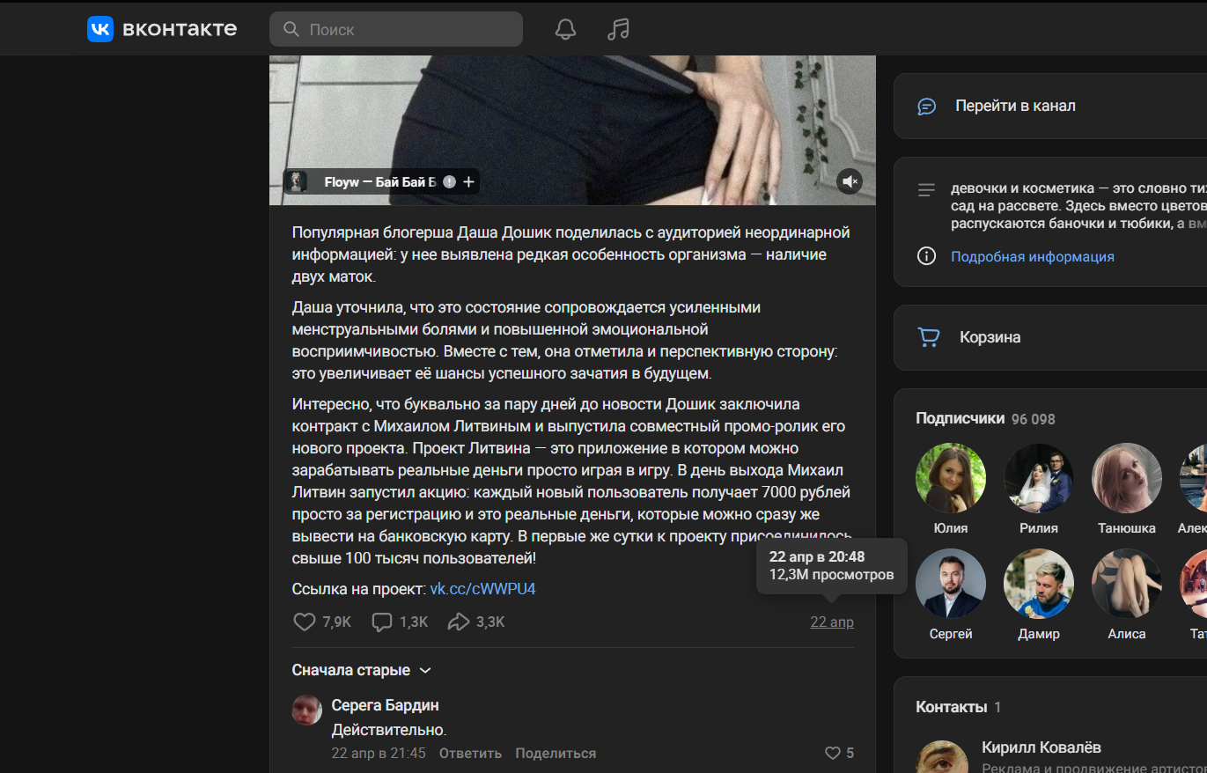The width and height of the screenshot is (1207, 773).
Task: Click the 12,3М просмотров tooltip text
Action: pos(831,575)
